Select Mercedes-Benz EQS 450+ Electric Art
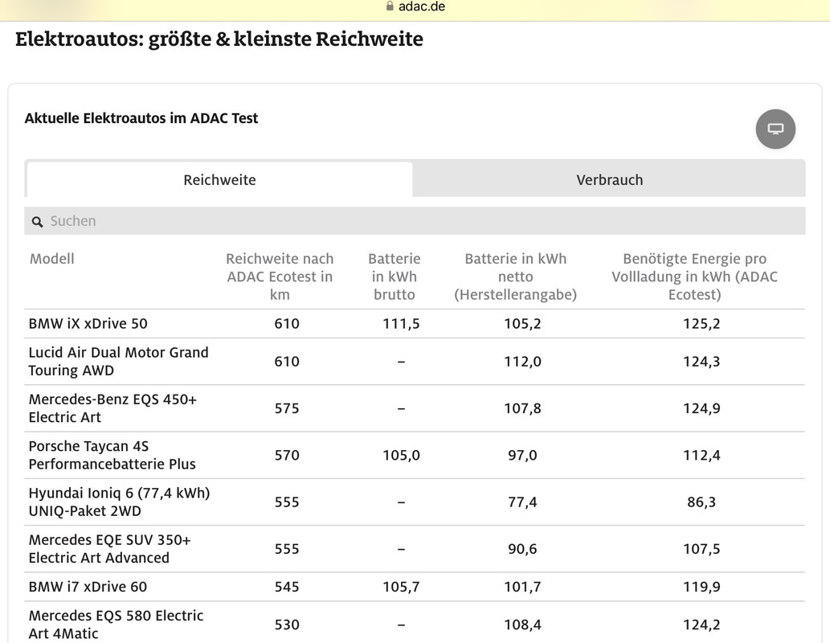Viewport: 830px width, 643px height. click(112, 408)
